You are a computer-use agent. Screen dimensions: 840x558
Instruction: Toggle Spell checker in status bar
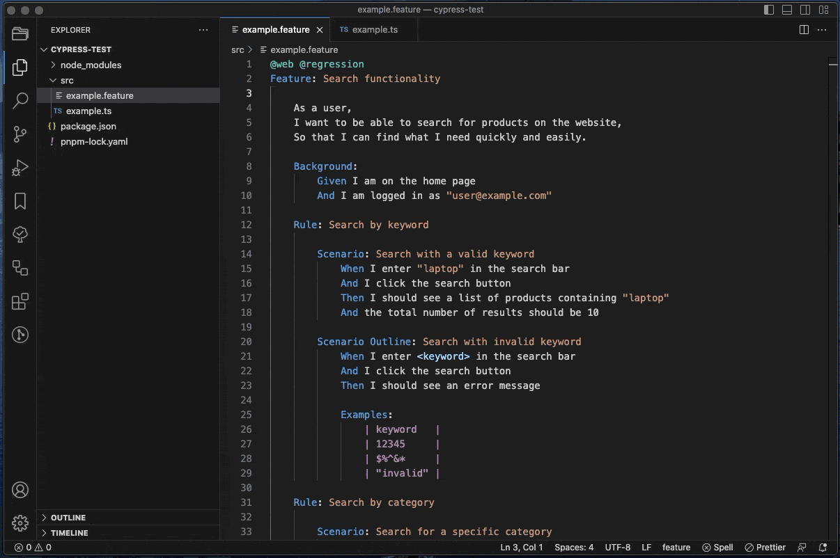point(717,548)
